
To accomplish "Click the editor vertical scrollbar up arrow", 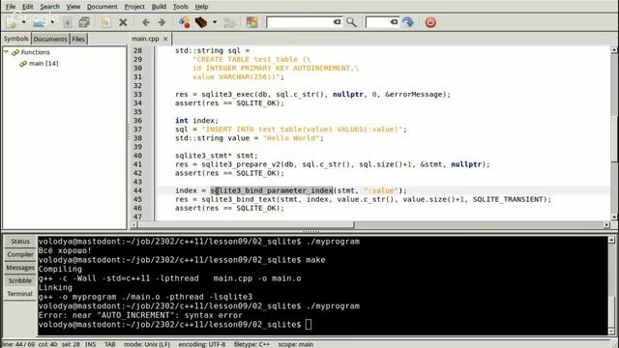I will (x=614, y=50).
